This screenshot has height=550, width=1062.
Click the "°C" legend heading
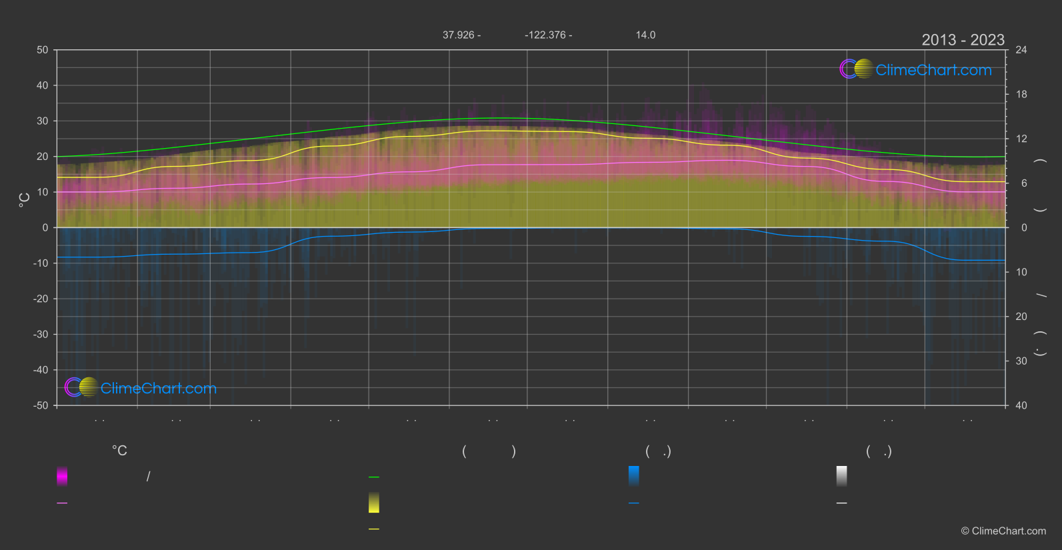click(119, 451)
